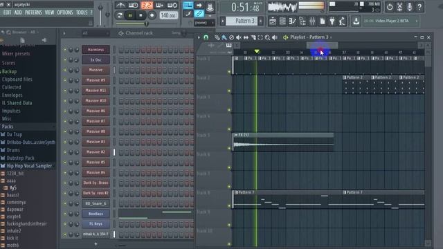Open the channel rack All filter dropdown
The height and width of the screenshot is (249, 443).
[96, 33]
